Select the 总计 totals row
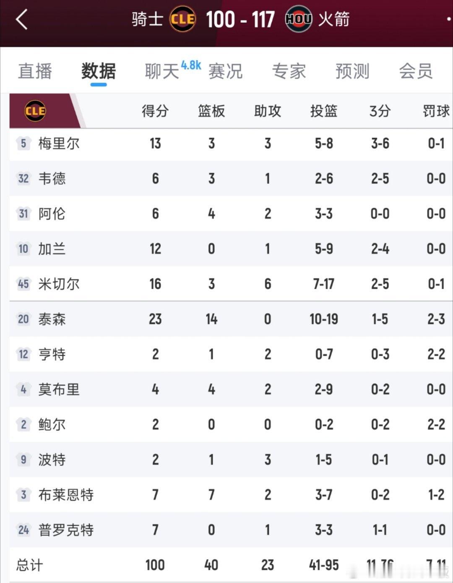Viewport: 453px width, 583px height. pyautogui.click(x=231, y=565)
